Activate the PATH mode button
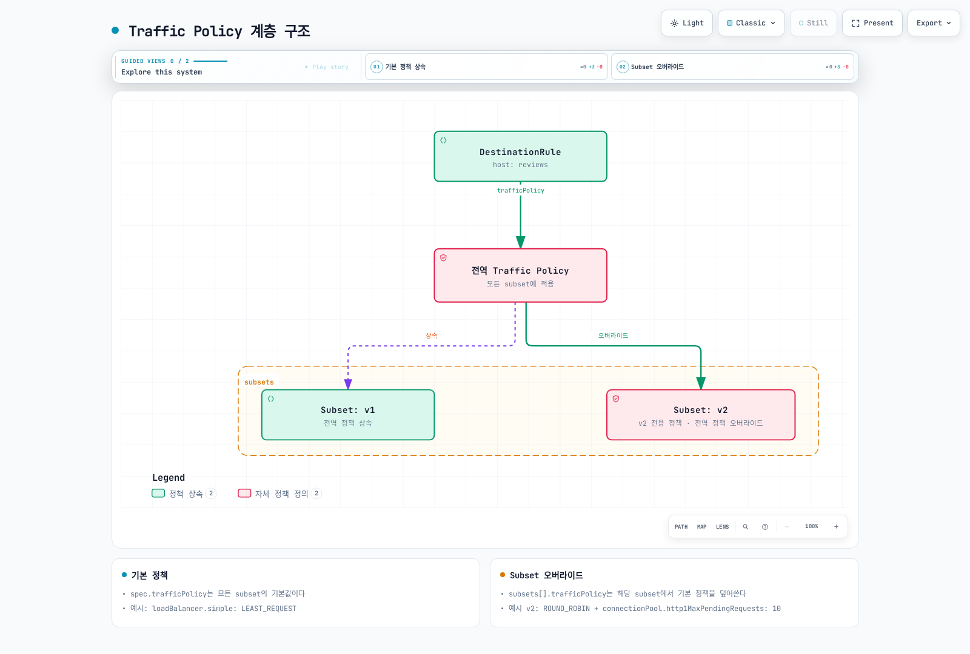970x654 pixels. coord(681,527)
